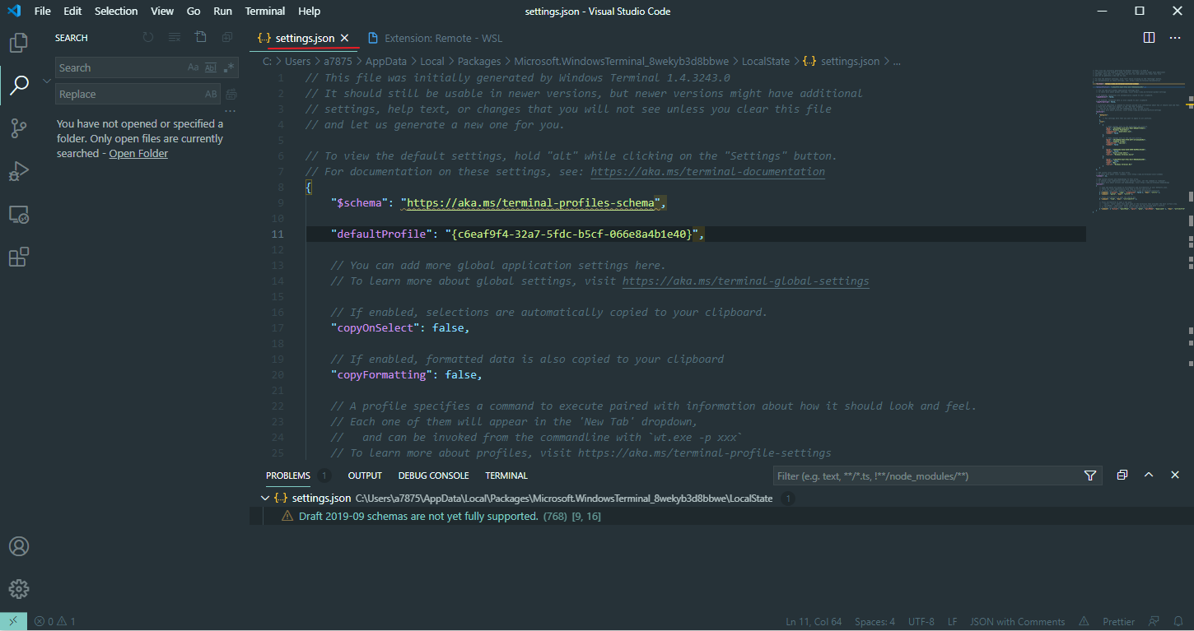The height and width of the screenshot is (631, 1194).
Task: Close the bottom panel
Action: click(1175, 476)
